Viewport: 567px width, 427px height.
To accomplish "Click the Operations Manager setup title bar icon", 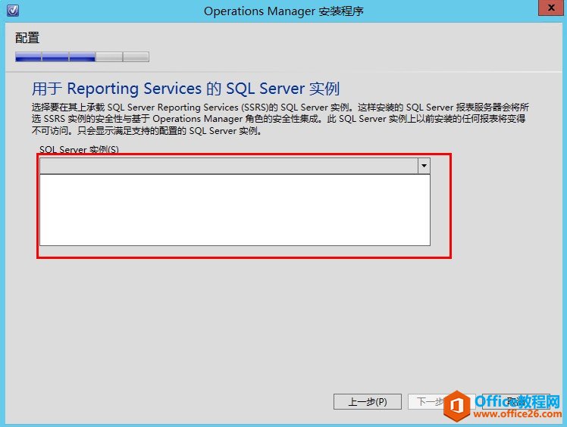I will coord(13,11).
